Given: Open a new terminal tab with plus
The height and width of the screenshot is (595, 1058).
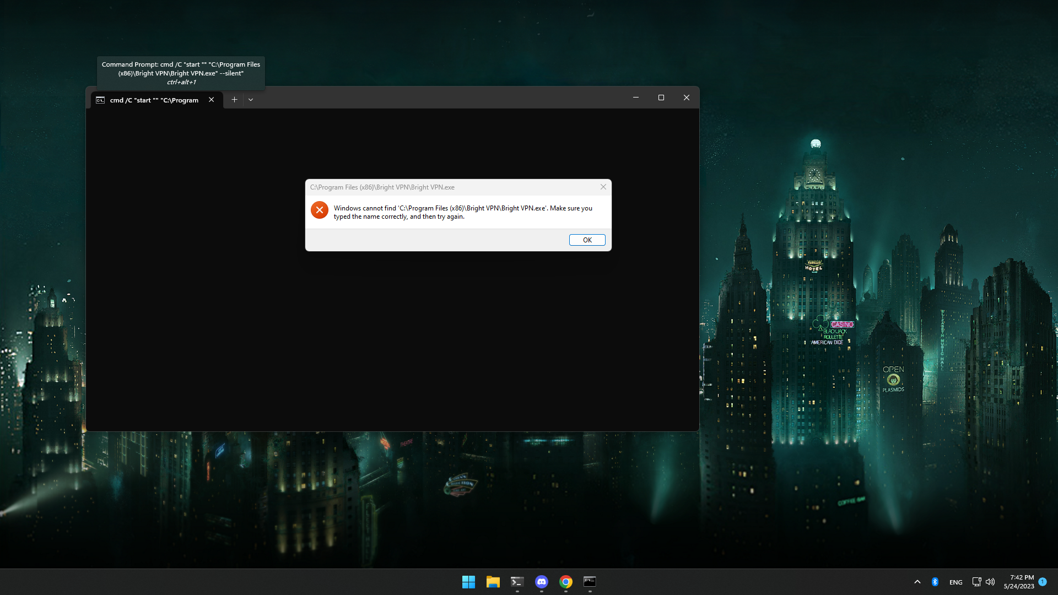Looking at the screenshot, I should point(234,100).
